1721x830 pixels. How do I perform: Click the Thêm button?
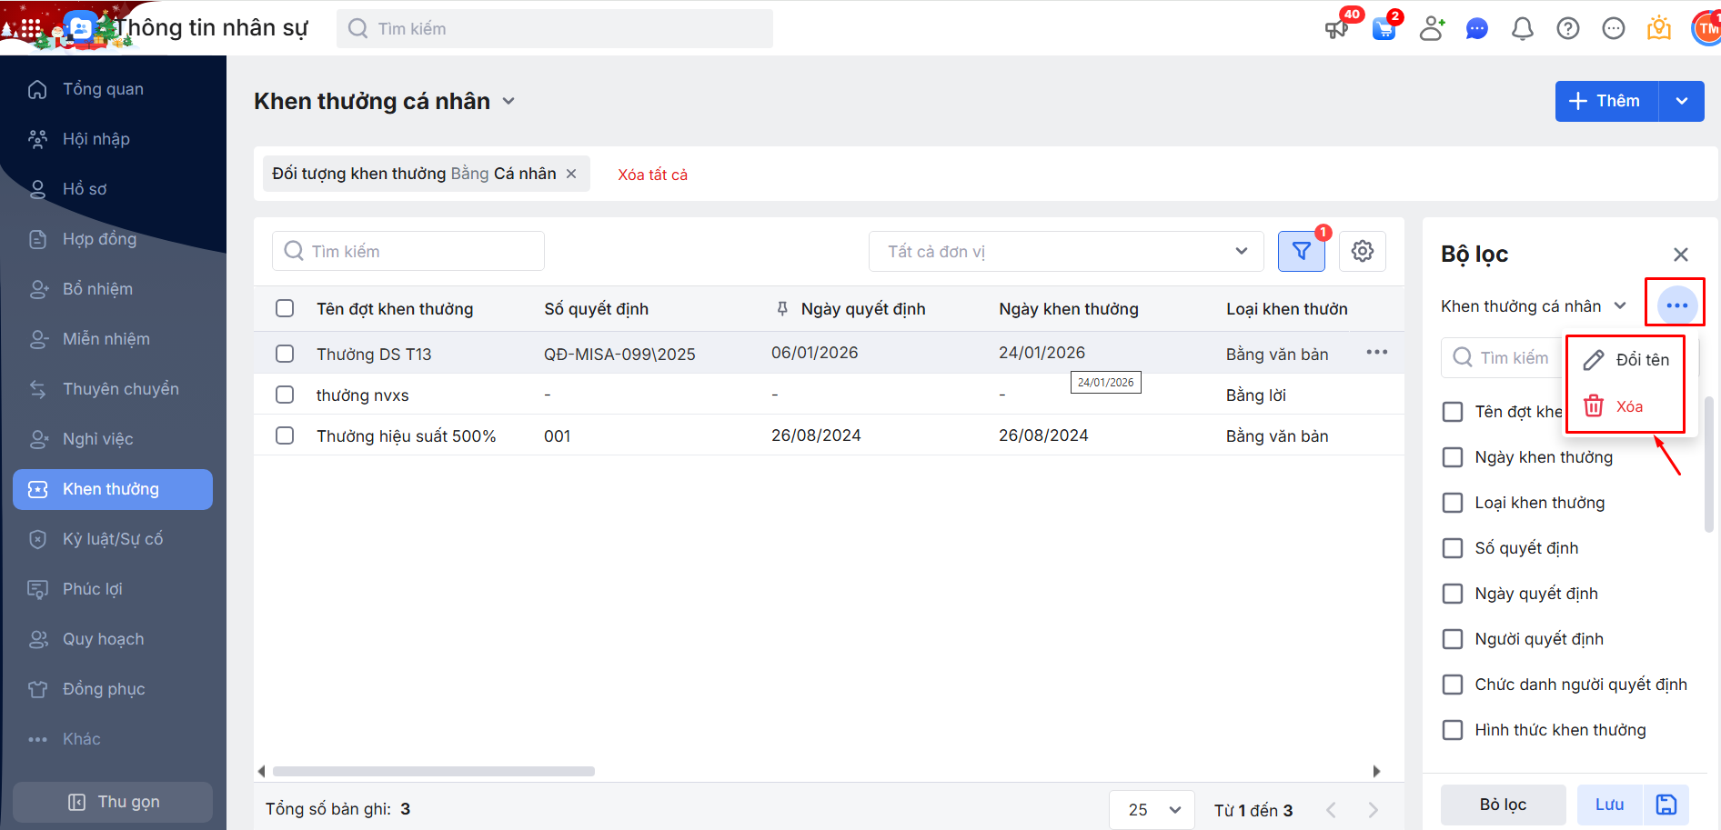click(x=1607, y=101)
